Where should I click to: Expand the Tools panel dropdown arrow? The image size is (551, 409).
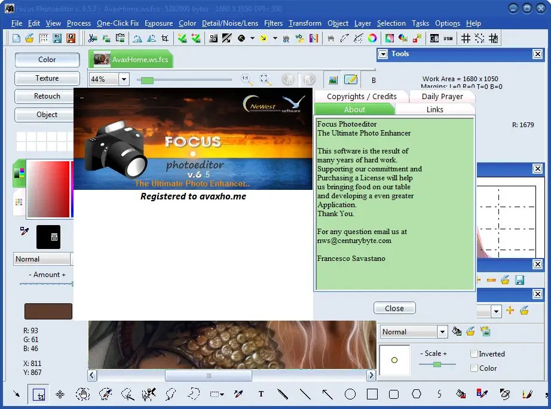(382, 54)
